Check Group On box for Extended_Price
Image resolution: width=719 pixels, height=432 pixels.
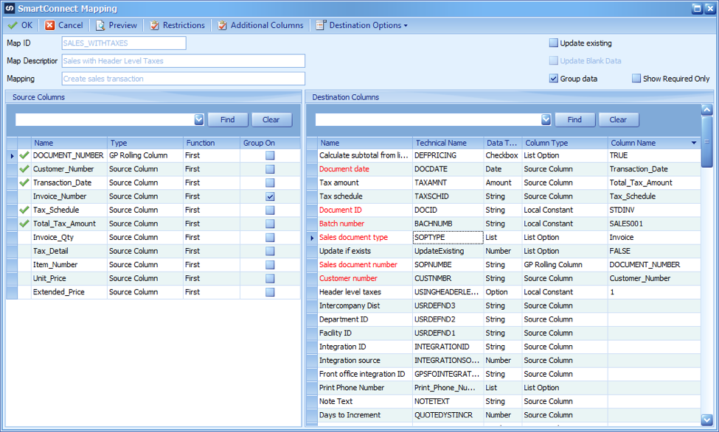point(270,292)
